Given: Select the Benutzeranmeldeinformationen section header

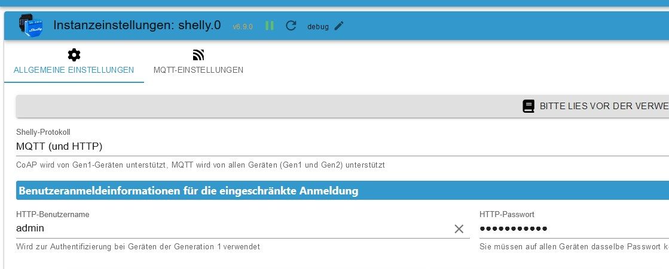Looking at the screenshot, I should point(188,191).
